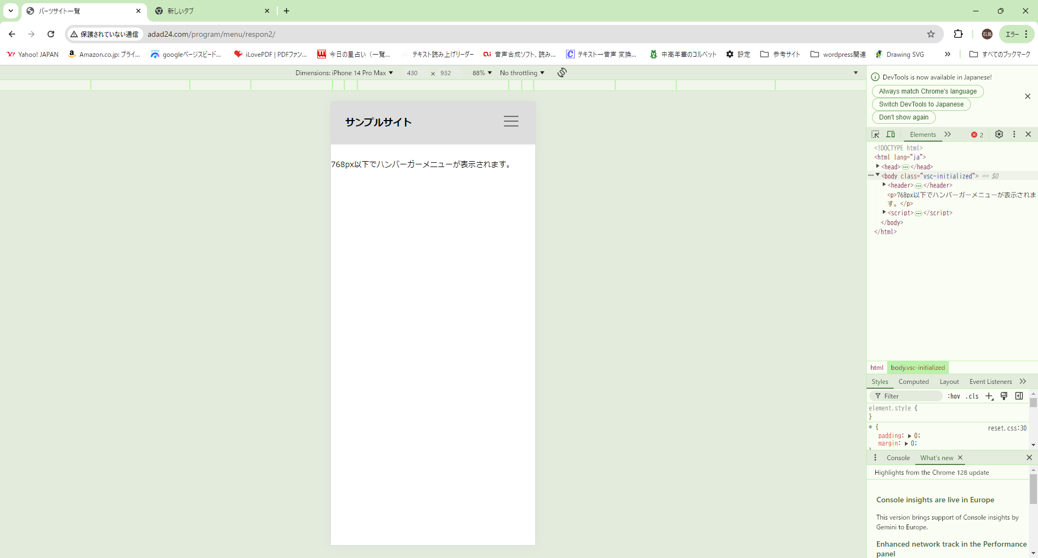Switch to the Styles tab

pos(880,382)
